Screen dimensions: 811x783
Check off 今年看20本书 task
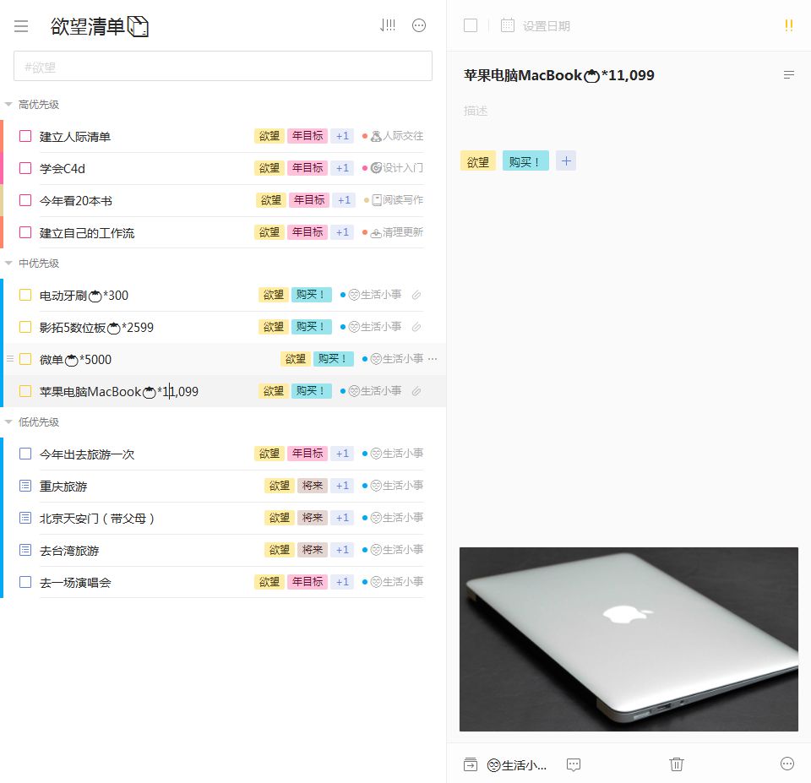coord(24,200)
